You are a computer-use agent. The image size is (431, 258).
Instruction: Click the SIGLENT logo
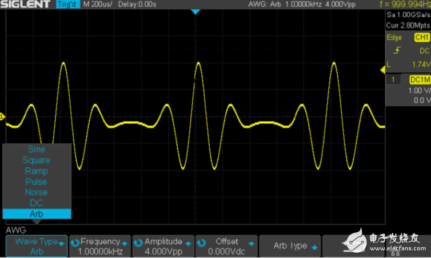pyautogui.click(x=27, y=5)
